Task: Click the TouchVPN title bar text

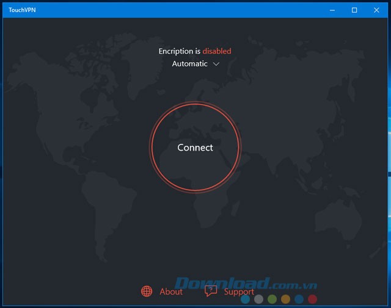Action: [21, 10]
